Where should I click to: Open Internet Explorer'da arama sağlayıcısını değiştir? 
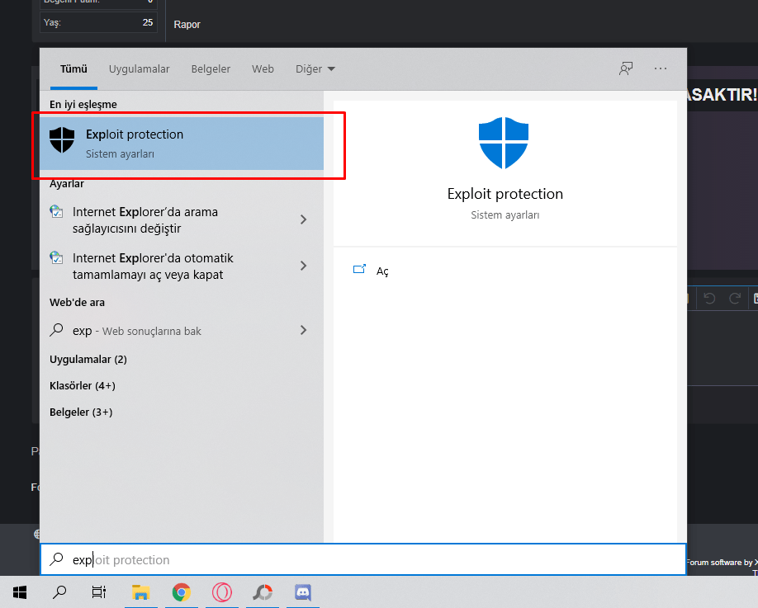[x=182, y=219]
